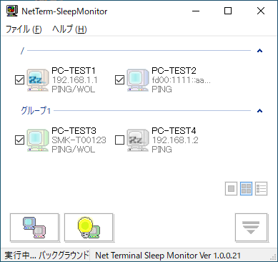Enable the PC-TEST4 checkbox
The width and height of the screenshot is (278, 262).
119,140
